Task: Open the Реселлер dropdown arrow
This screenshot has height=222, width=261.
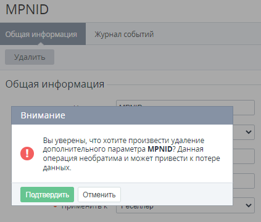Action: (x=249, y=205)
